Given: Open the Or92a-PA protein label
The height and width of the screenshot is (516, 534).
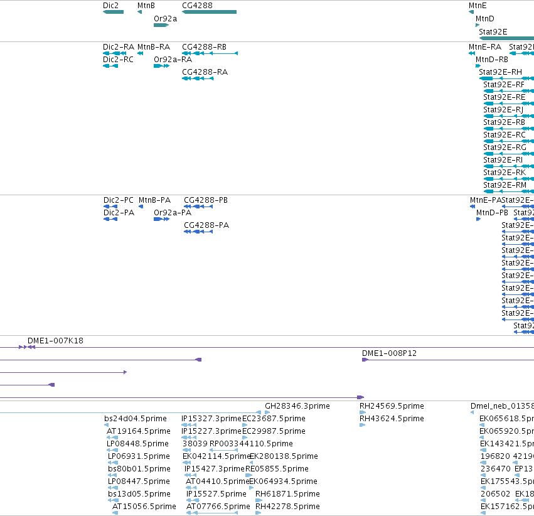Looking at the screenshot, I should [173, 213].
